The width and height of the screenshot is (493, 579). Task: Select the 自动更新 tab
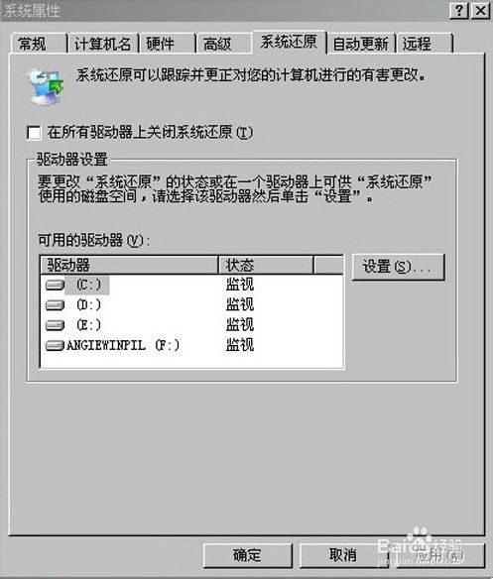tap(361, 44)
